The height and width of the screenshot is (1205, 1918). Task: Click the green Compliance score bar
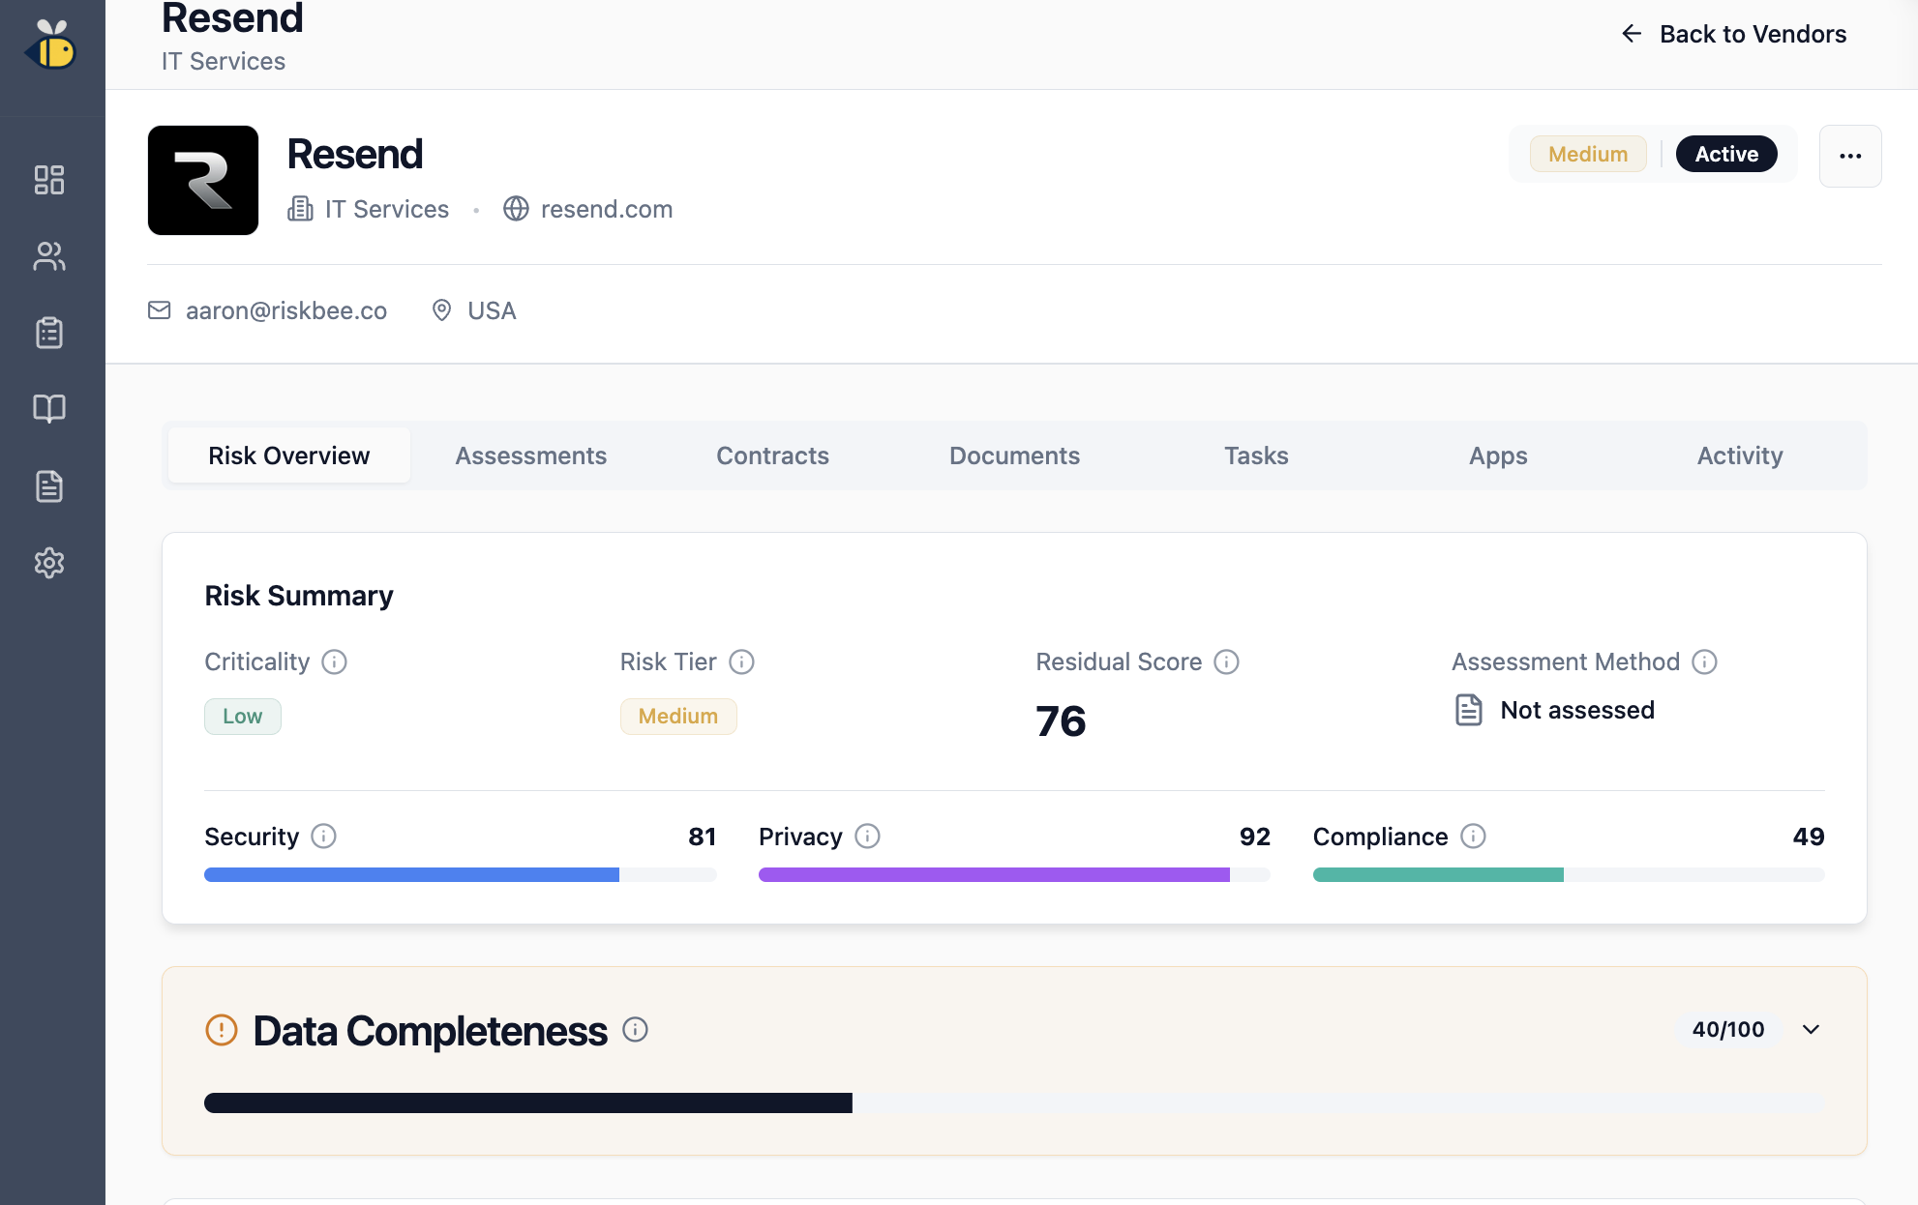tap(1569, 875)
